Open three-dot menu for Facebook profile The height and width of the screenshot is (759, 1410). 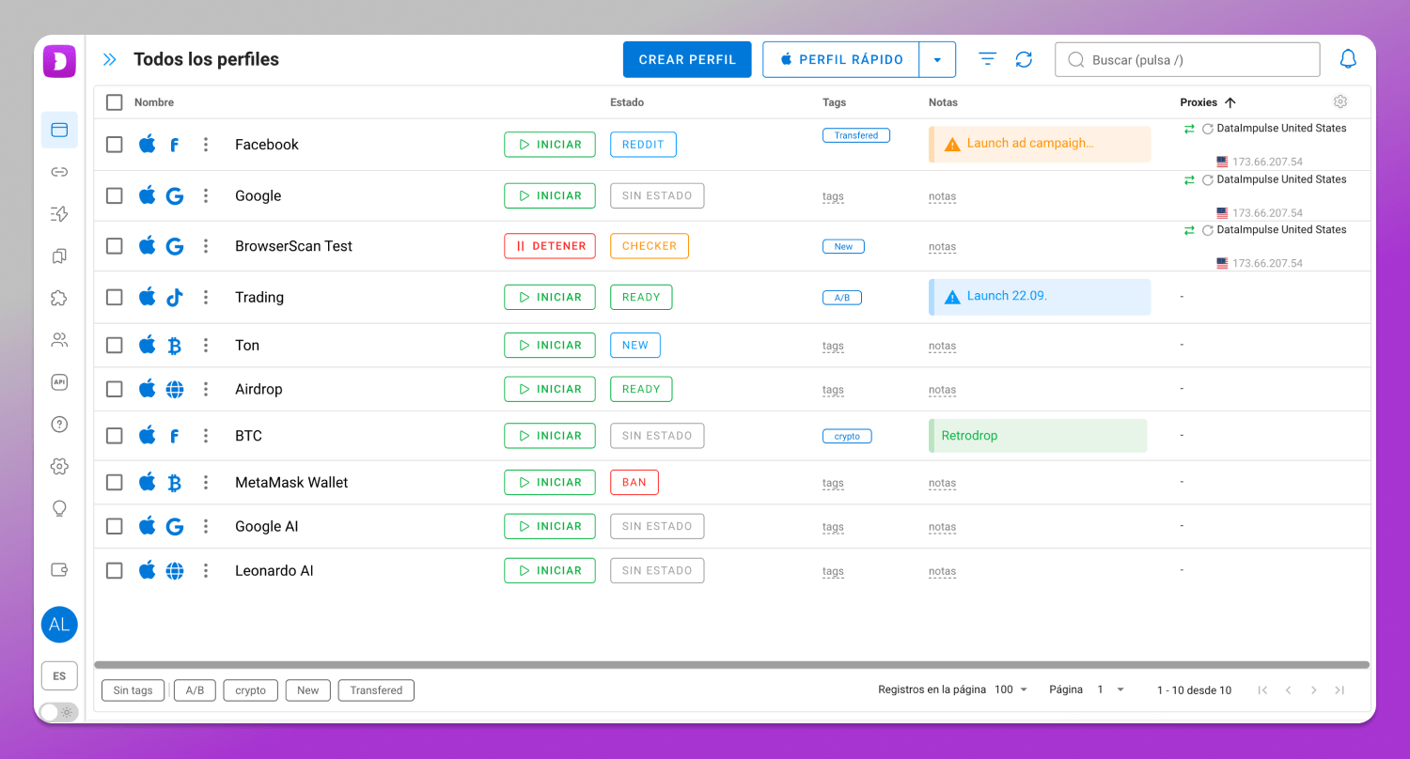(x=206, y=145)
